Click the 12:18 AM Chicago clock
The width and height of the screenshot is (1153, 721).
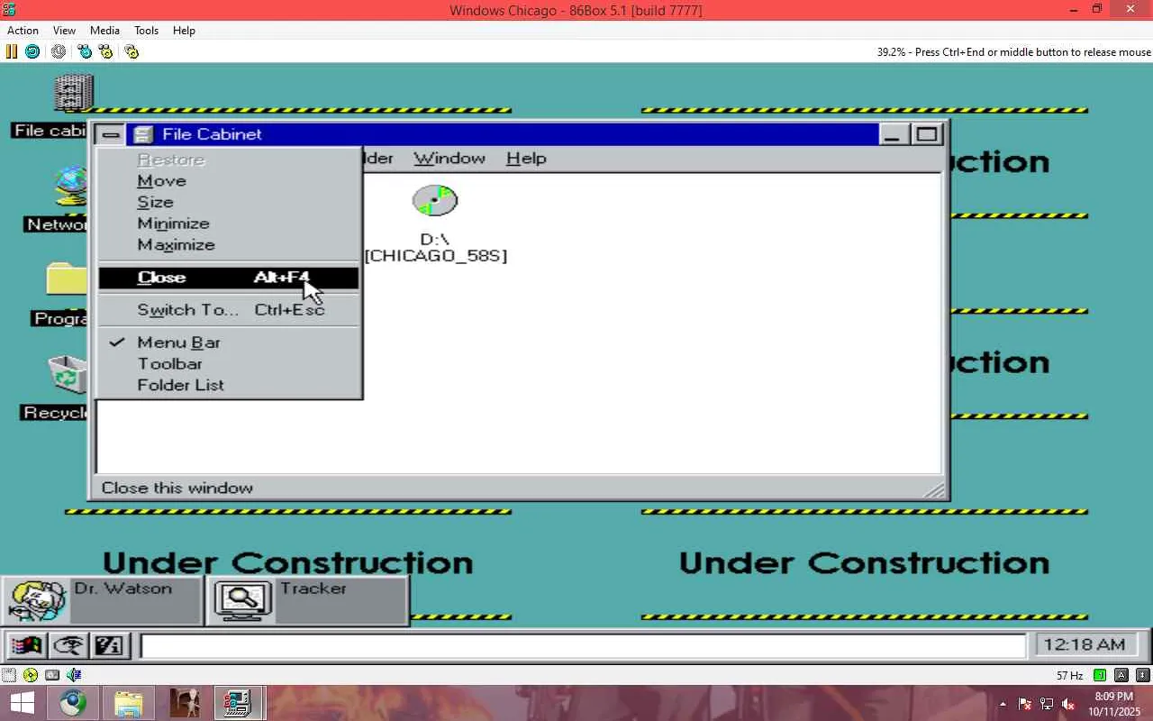click(1087, 645)
